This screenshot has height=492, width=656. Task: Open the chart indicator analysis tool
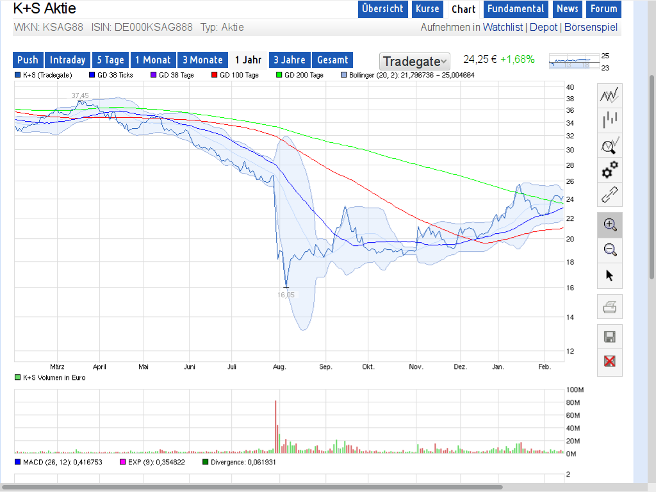tap(609, 145)
